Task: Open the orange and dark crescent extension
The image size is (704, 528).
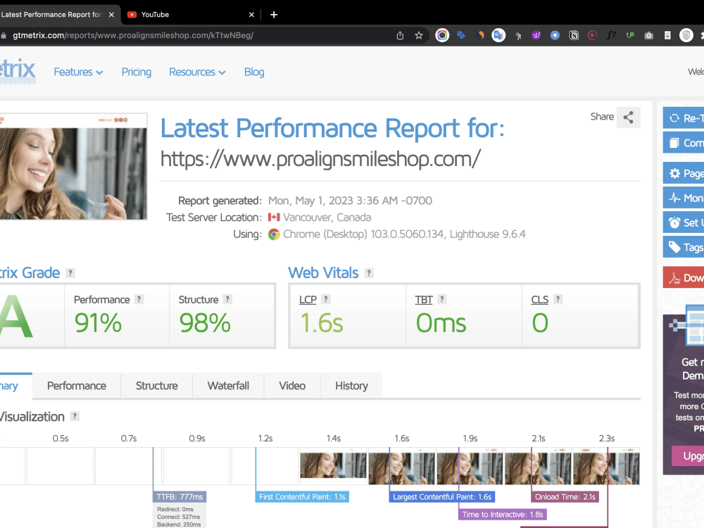Action: pyautogui.click(x=480, y=35)
